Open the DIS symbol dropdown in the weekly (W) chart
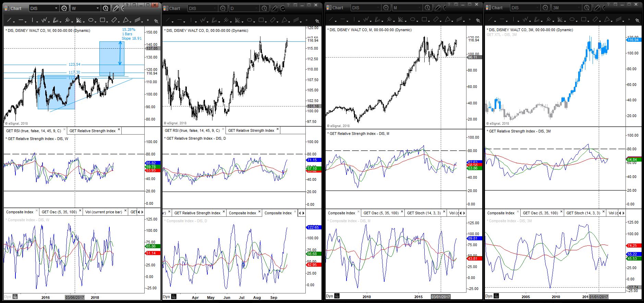The width and height of the screenshot is (644, 303). tap(56, 8)
